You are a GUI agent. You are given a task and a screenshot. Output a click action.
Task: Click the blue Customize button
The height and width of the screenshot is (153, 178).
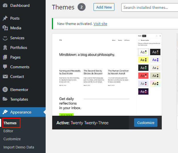(x=146, y=123)
